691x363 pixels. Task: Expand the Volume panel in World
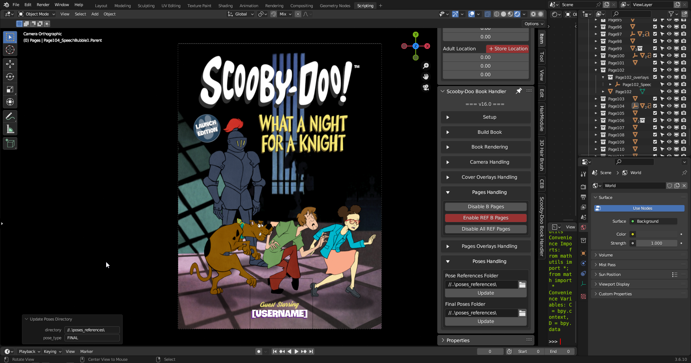click(x=639, y=255)
